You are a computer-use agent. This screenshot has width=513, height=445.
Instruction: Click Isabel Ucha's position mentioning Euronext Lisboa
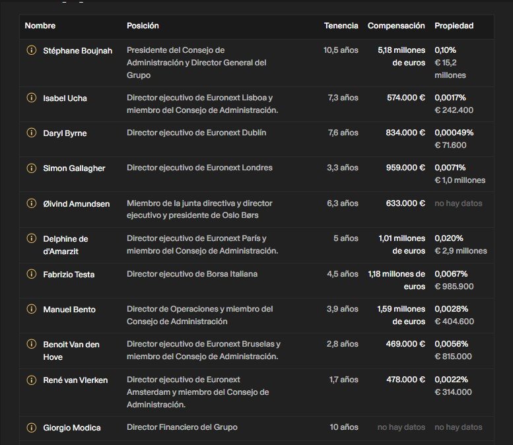[x=202, y=104]
